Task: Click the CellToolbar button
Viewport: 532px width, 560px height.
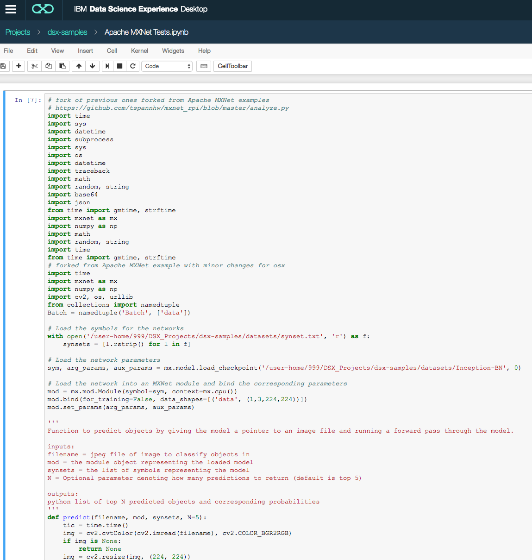Action: tap(232, 66)
